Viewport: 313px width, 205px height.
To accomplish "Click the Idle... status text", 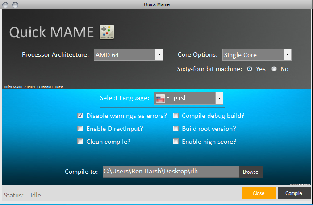I will coord(38,195).
